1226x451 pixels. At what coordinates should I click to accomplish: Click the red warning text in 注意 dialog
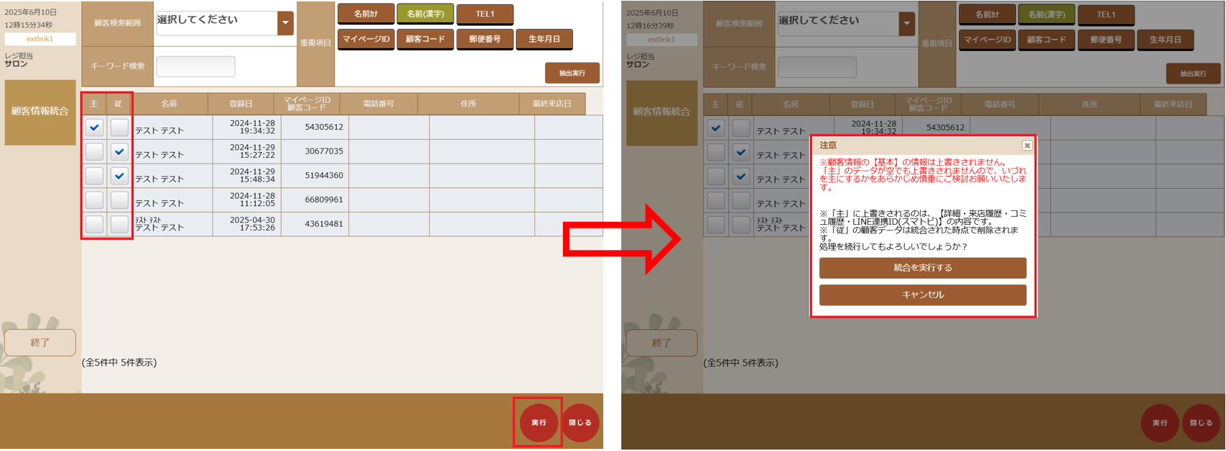(923, 175)
